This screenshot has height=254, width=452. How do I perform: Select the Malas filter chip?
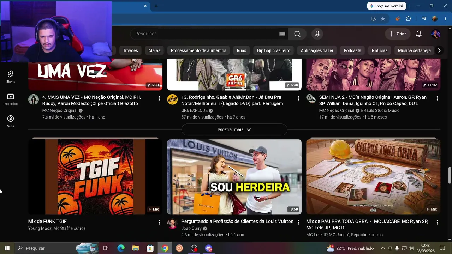click(154, 50)
